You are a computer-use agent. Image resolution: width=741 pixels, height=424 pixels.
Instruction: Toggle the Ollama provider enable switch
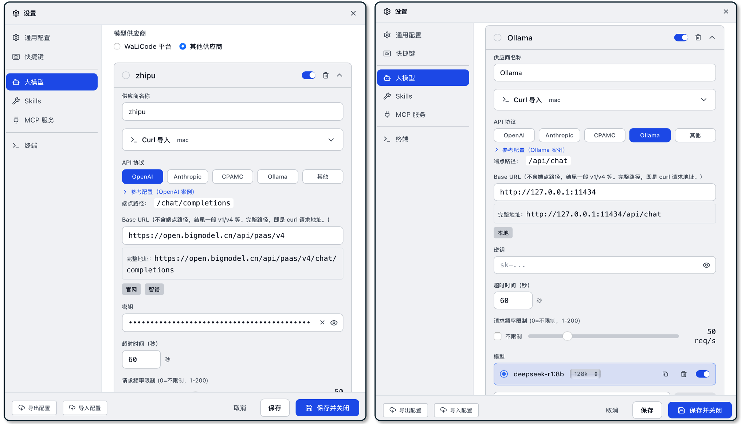(681, 37)
